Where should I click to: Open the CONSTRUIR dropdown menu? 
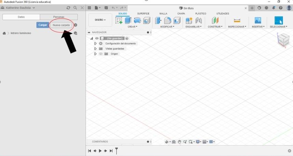tap(215, 27)
